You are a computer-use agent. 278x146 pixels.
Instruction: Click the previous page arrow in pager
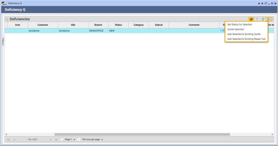(x=14, y=139)
